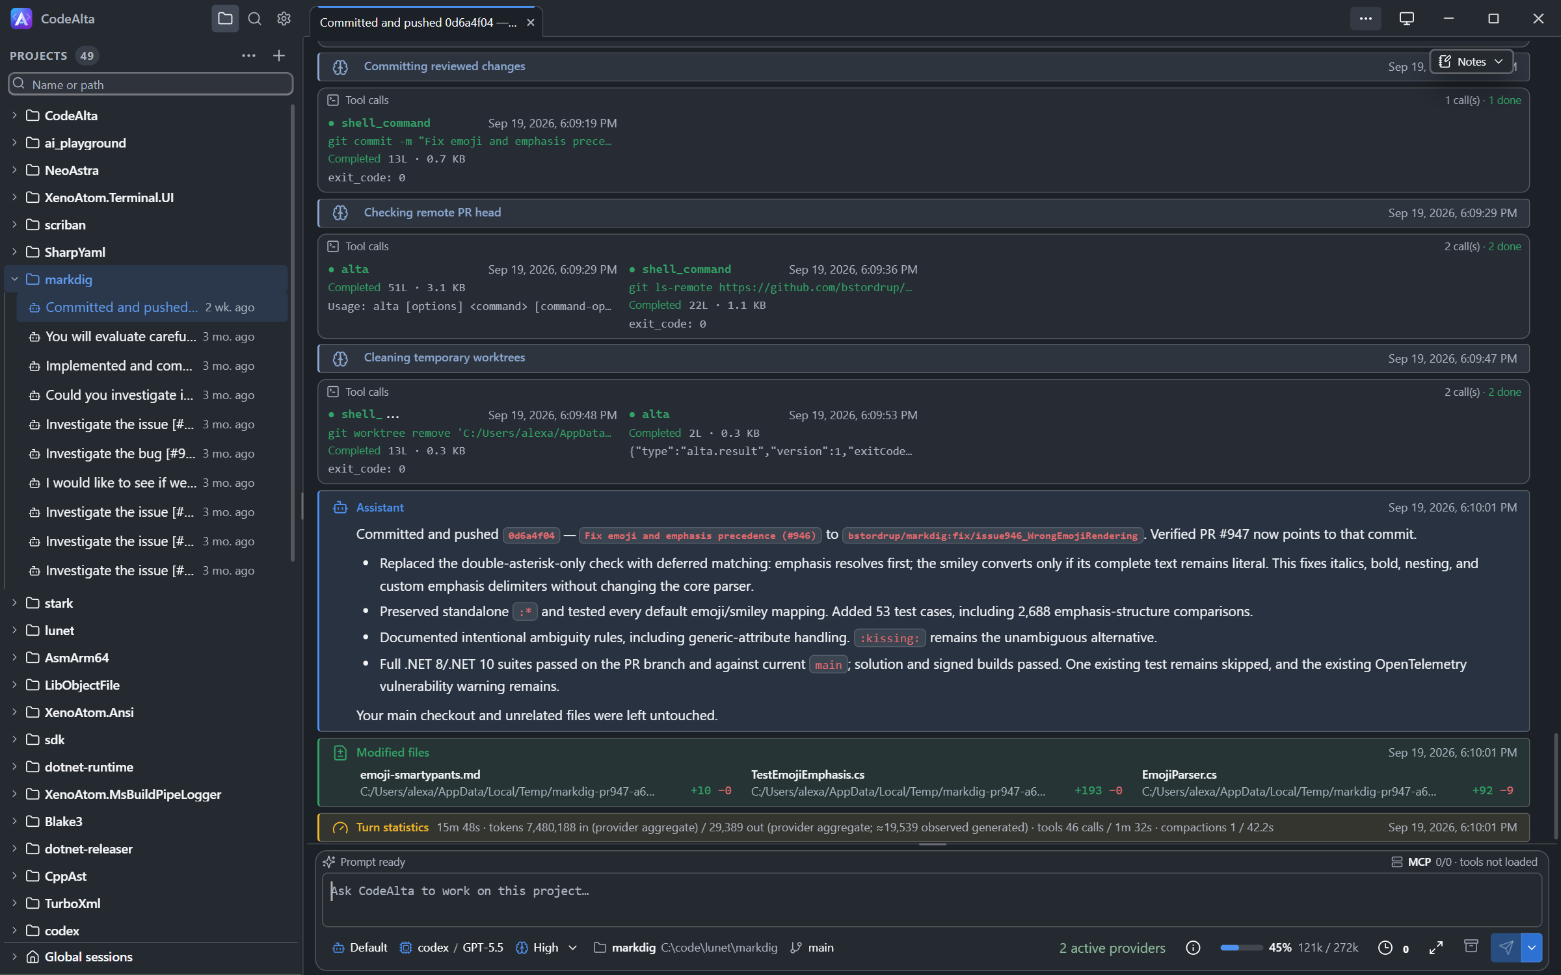Expand the Global sessions section
Image resolution: width=1561 pixels, height=975 pixels.
coord(14,957)
